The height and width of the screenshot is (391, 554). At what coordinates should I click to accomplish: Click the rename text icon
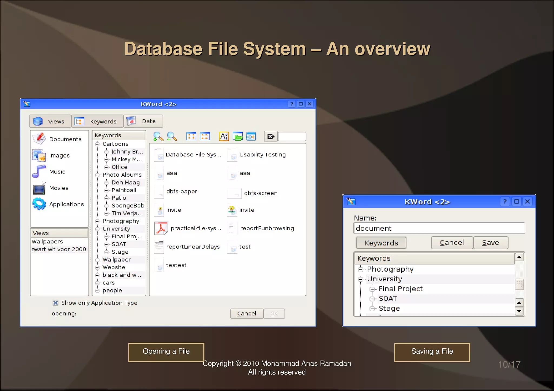point(224,136)
